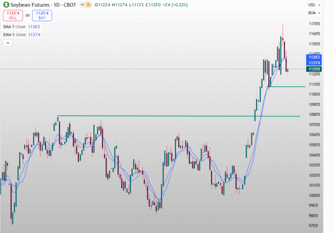Collapse the indicator legend with the chevron

8,43
